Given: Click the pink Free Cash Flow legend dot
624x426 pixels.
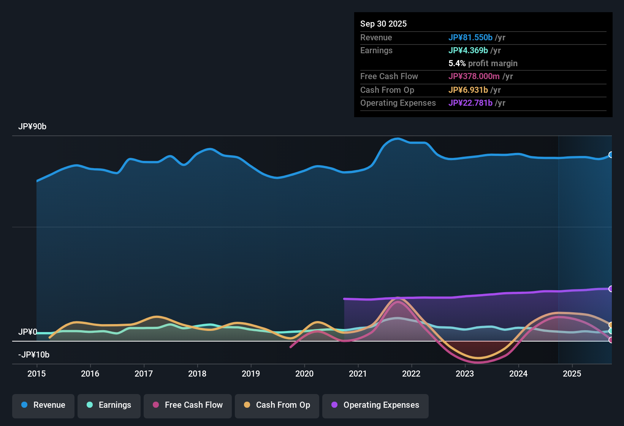Looking at the screenshot, I should pos(156,405).
